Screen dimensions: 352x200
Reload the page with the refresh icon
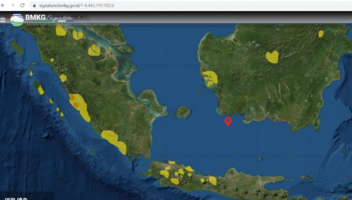coord(22,6)
